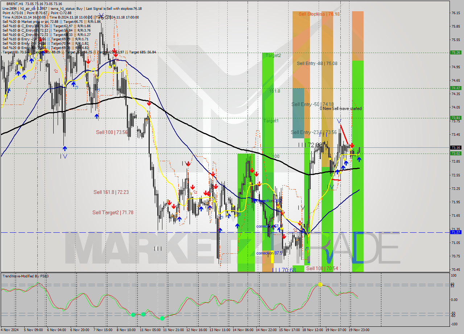Viewport: 464px width, 334px height.
Task: Select the 'Sell 161.8 | 72.23' label
Action: click(111, 192)
